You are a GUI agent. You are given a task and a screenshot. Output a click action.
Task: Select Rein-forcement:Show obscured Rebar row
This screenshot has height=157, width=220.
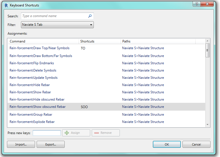[x=38, y=107]
